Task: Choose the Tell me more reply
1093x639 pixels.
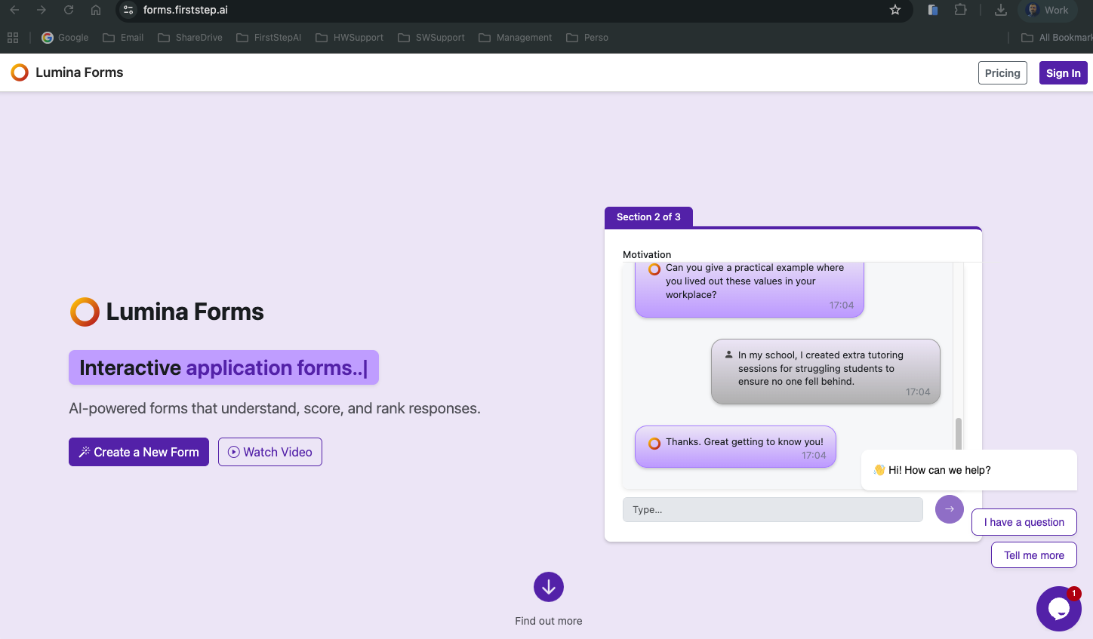Action: (1034, 555)
